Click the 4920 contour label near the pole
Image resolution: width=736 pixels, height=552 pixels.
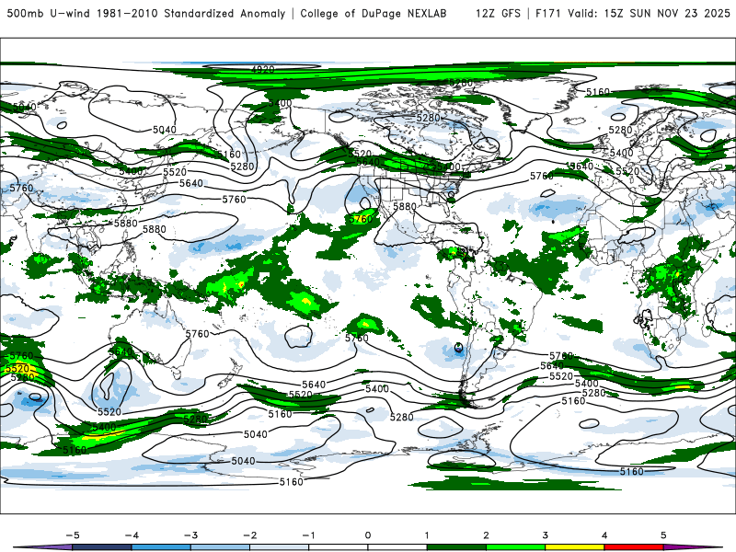pos(263,69)
